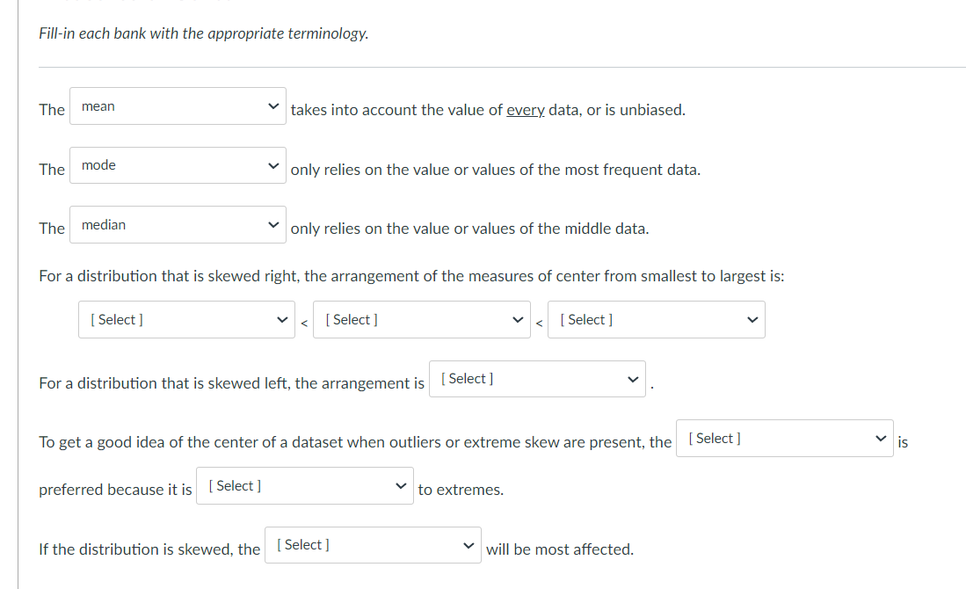This screenshot has height=589, width=966.
Task: Open the median dropdown
Action: pos(176,224)
